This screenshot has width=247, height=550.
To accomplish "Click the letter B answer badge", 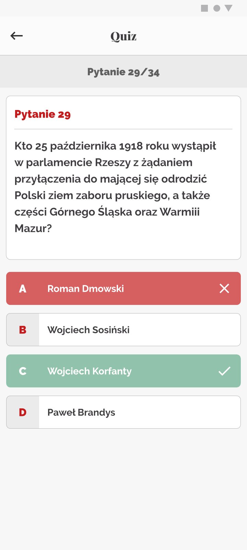I will click(23, 330).
